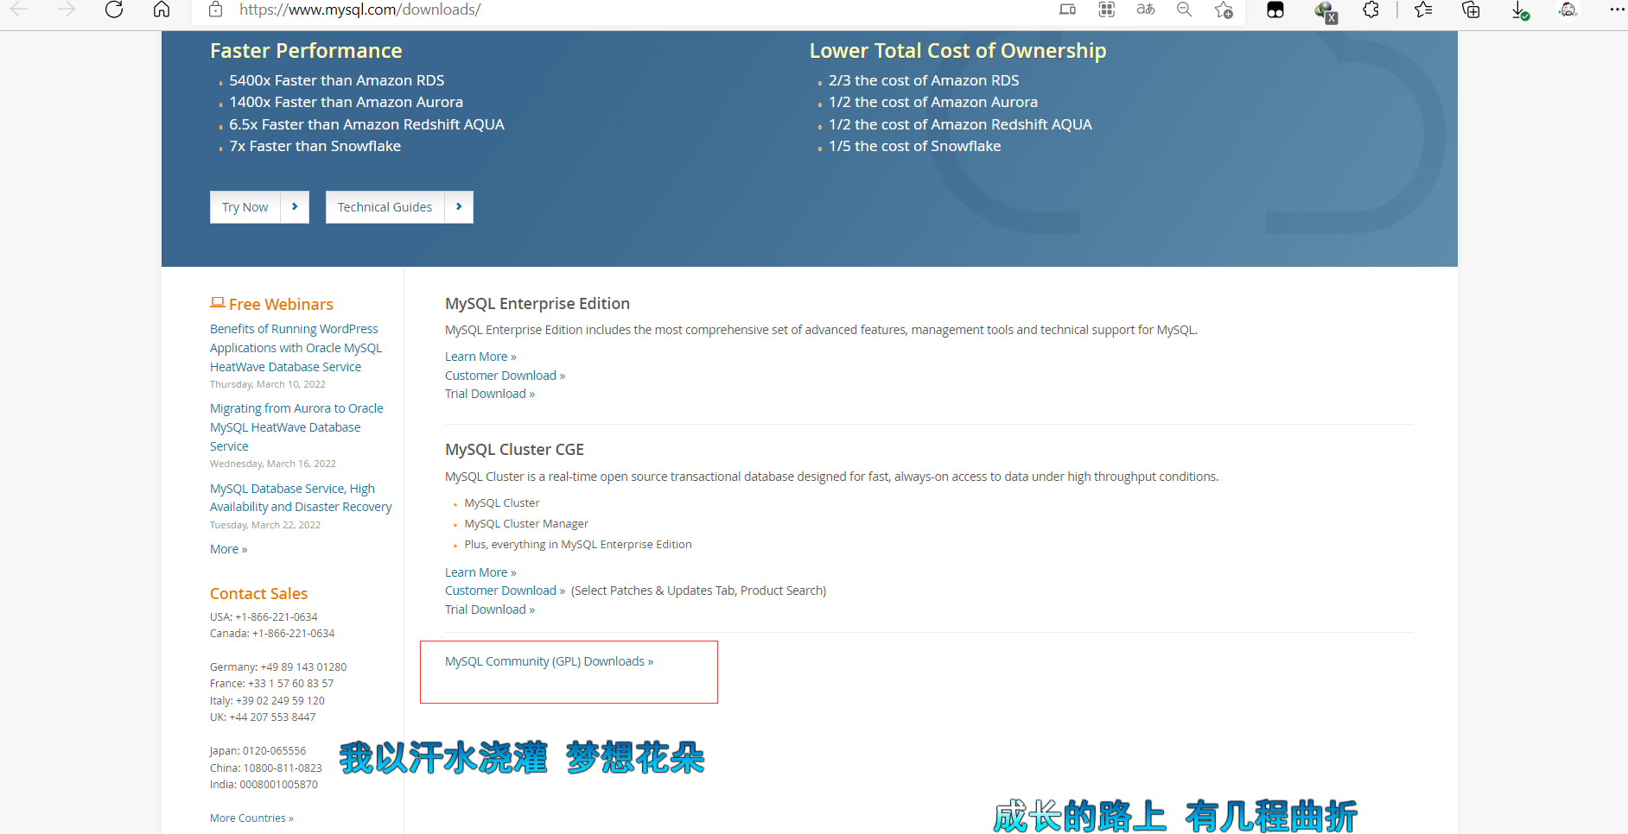Screen dimensions: 1628x834
Task: Open the Extensions puzzle piece icon
Action: click(1371, 9)
